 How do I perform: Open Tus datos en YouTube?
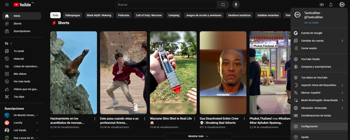319,78
